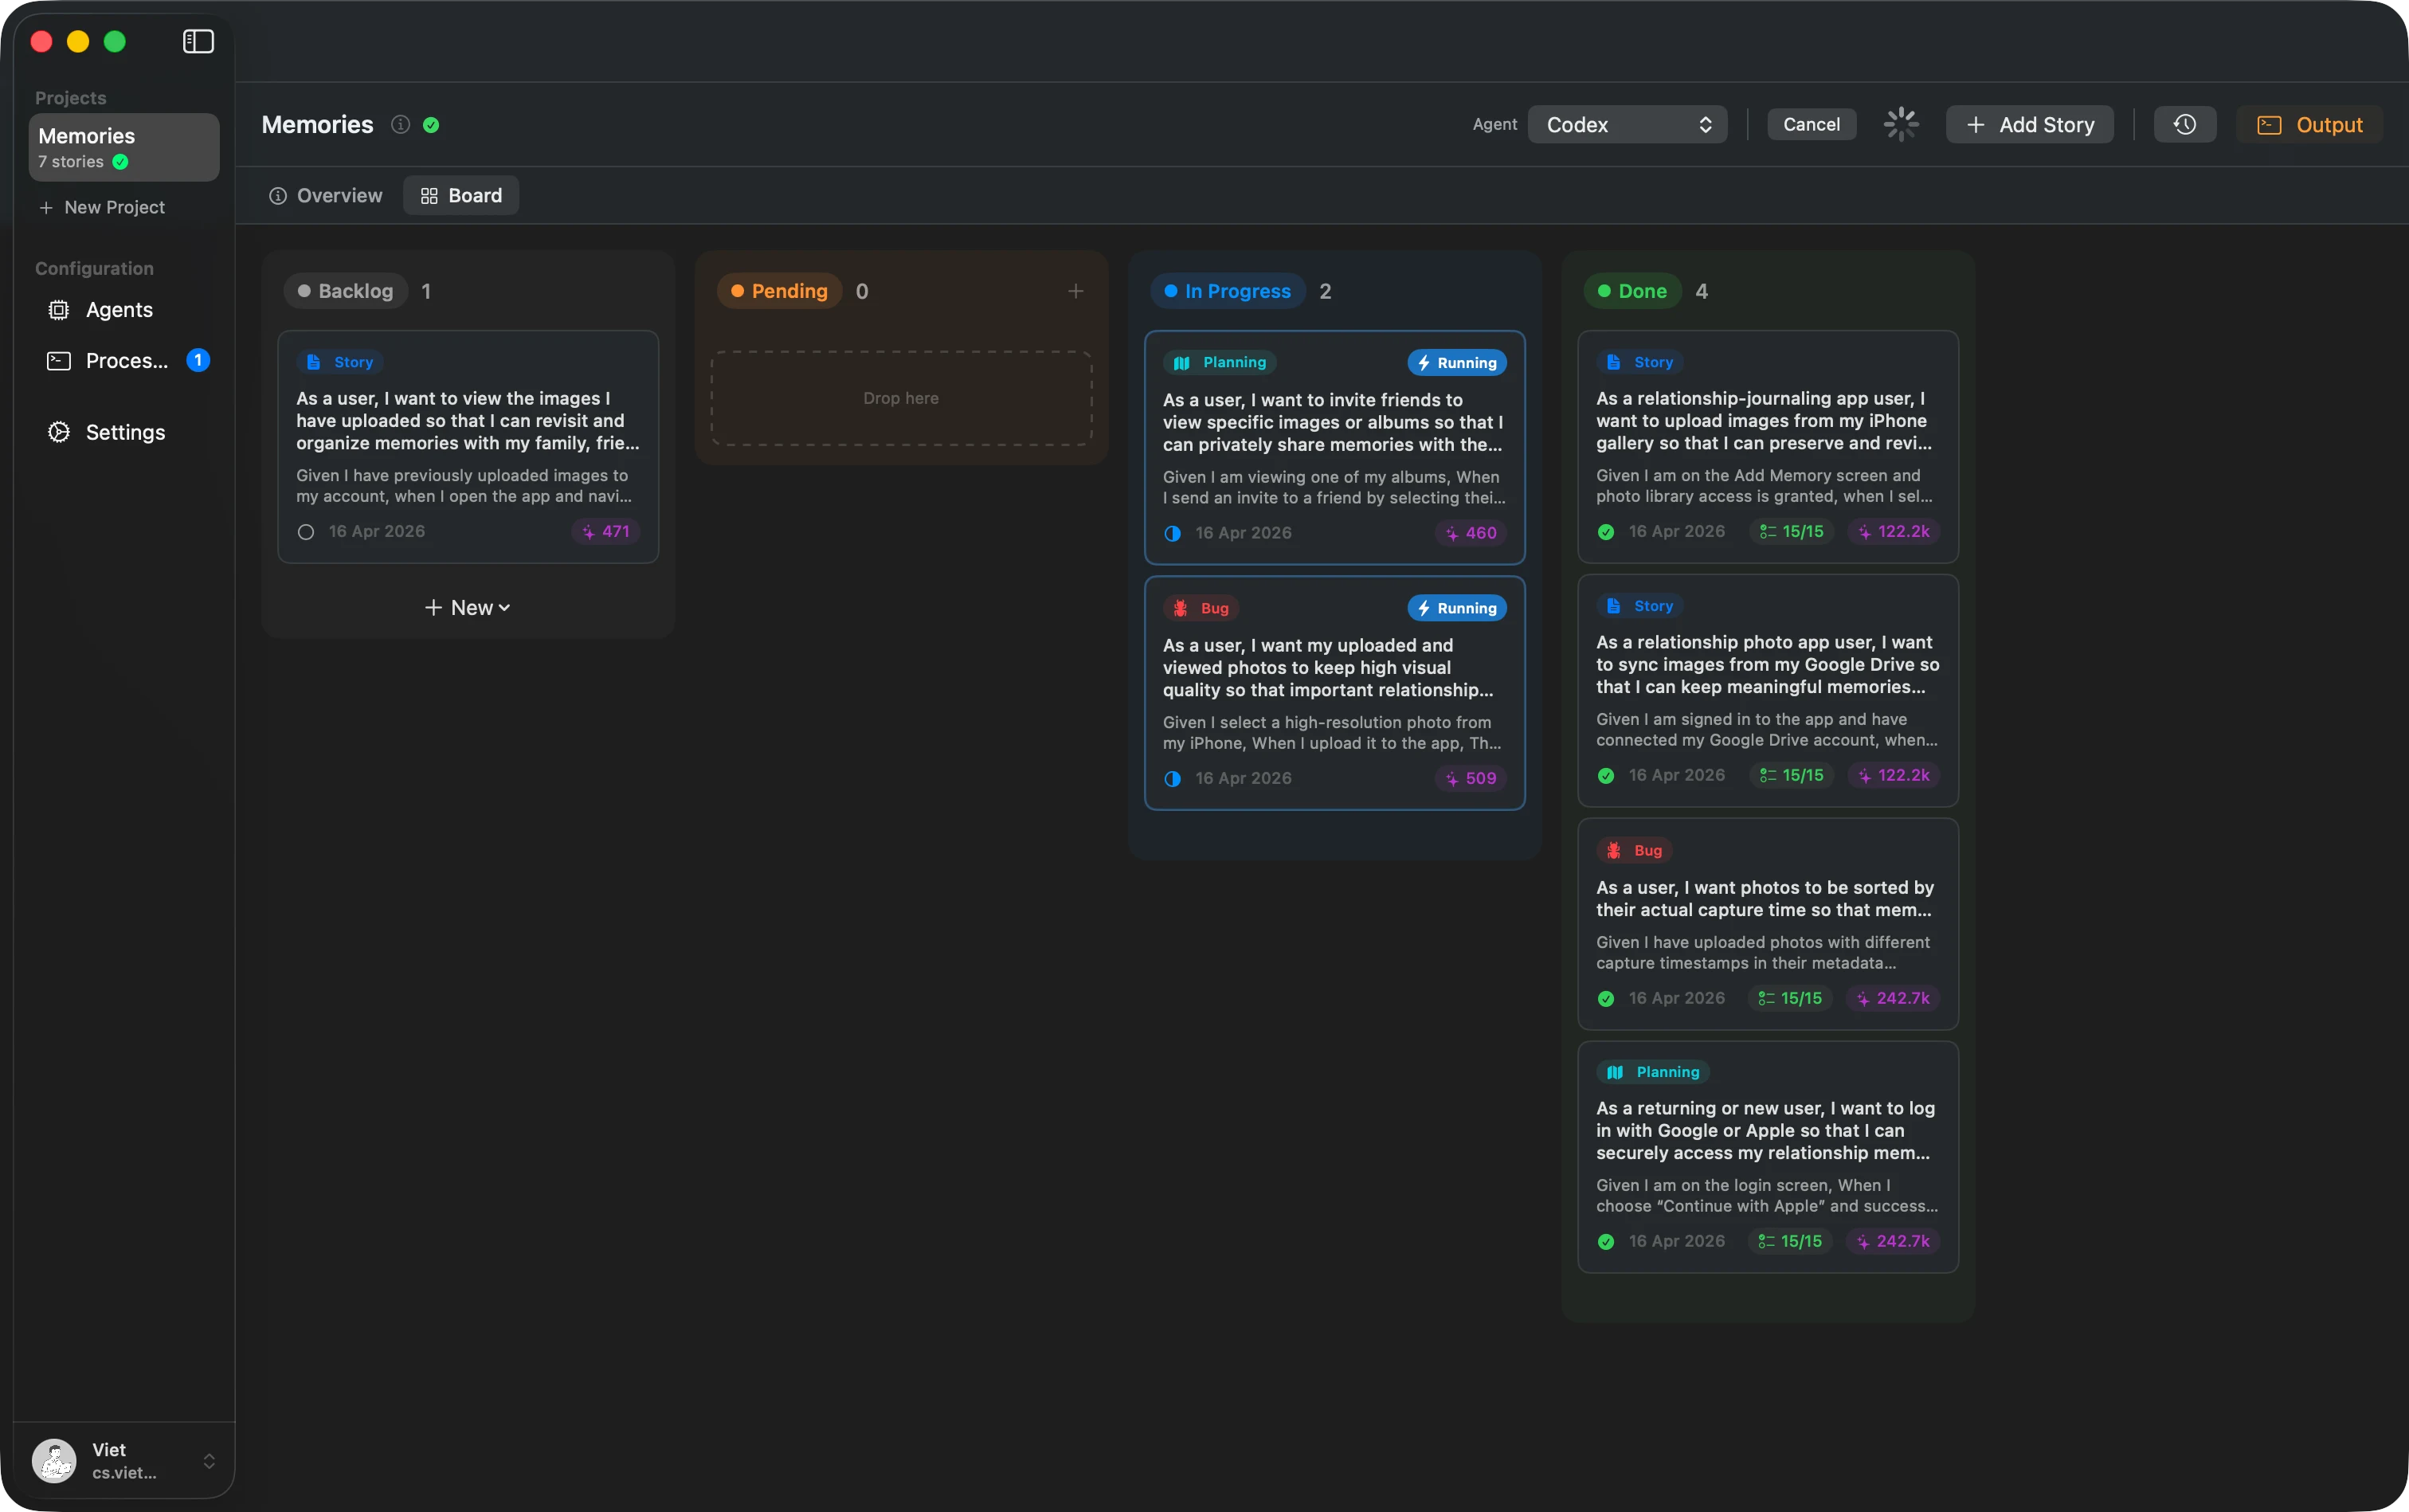Image resolution: width=2409 pixels, height=1512 pixels.
Task: Click the Story tag on Google Drive card
Action: [x=1640, y=606]
